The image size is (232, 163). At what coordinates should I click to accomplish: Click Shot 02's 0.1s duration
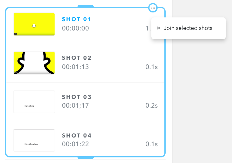(151, 67)
